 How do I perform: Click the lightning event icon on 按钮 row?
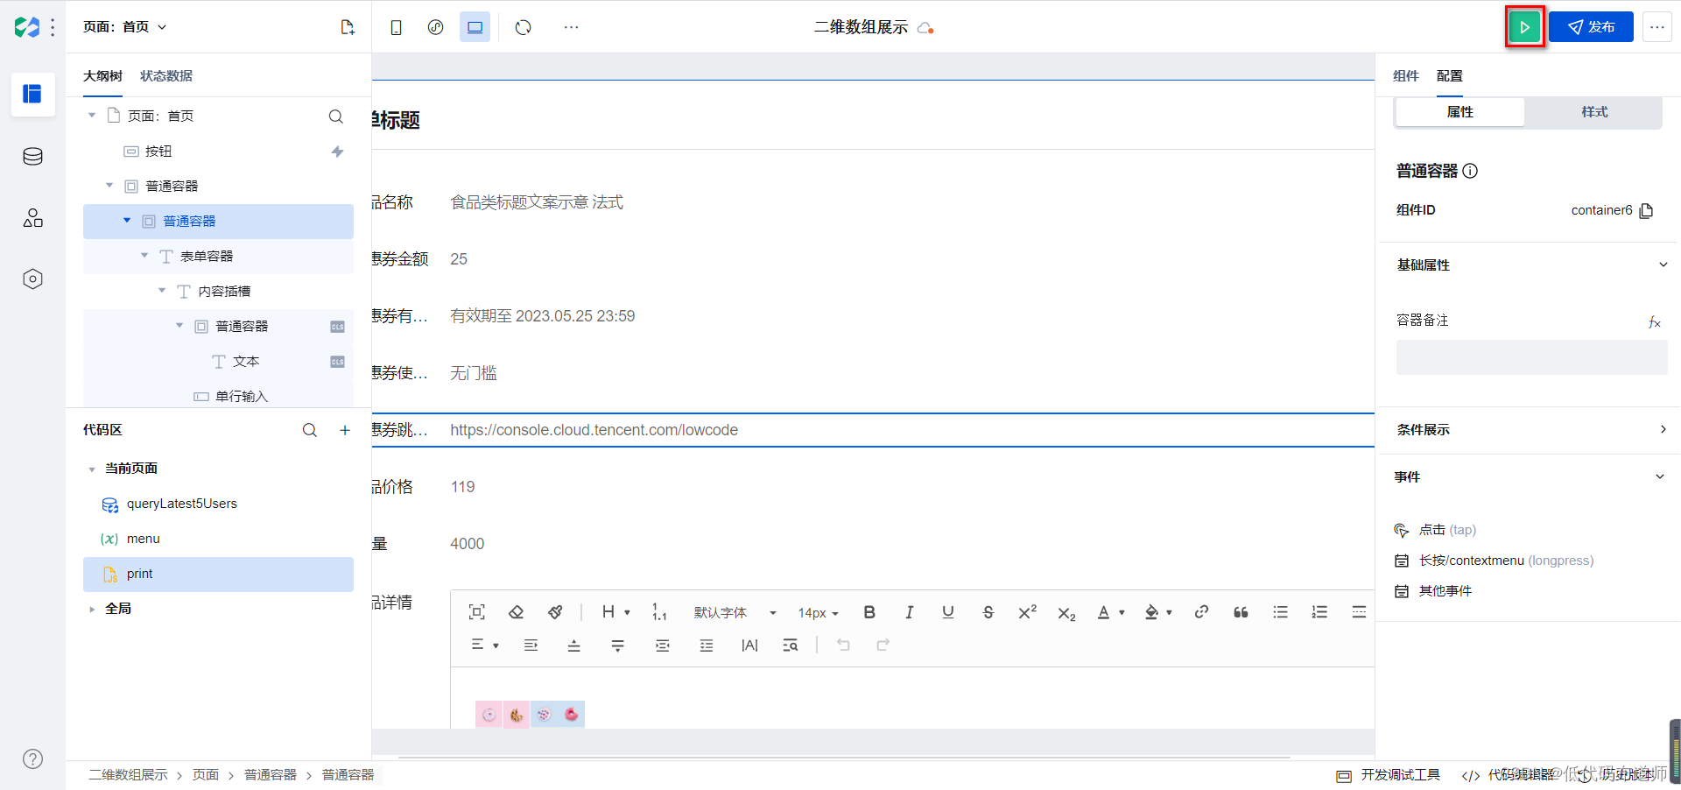coord(337,152)
